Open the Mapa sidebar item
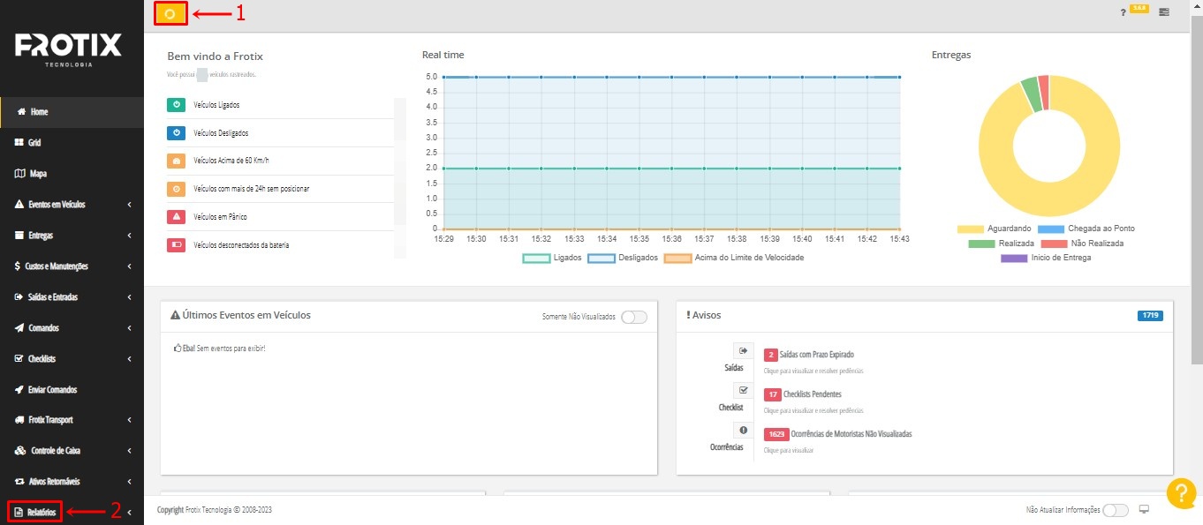Screen dimensions: 1203x525 click(x=37, y=174)
